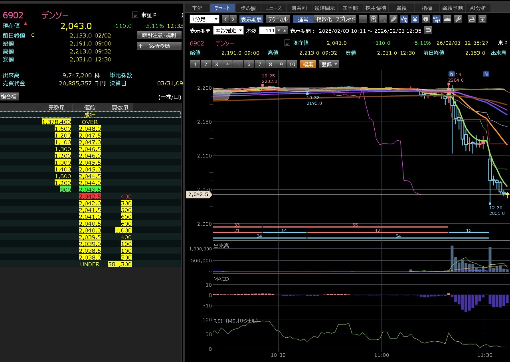Image resolution: width=510 pixels, height=362 pixels.
Task: Select the crosshair cursor tool
Action: point(363,19)
